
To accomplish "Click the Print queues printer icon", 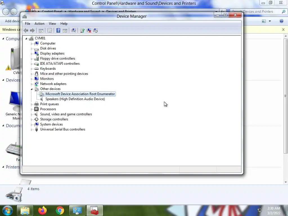I will click(37, 104).
